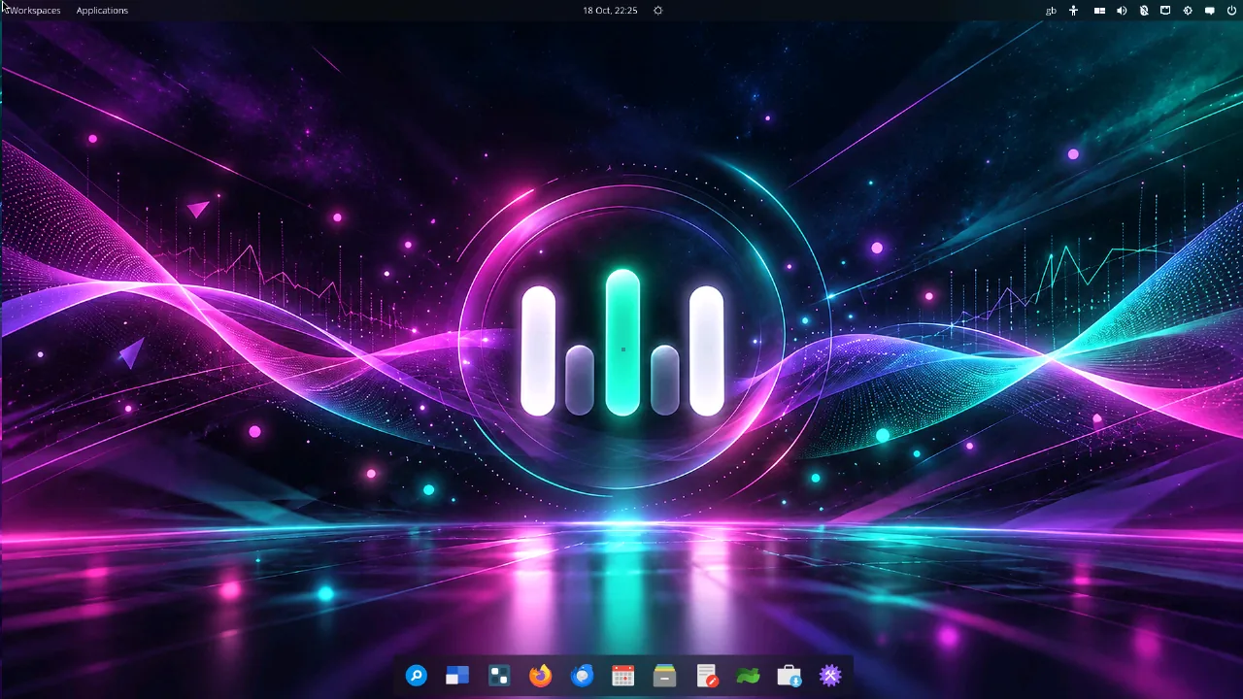Open the workspaces icon in the dock
1243x699 pixels.
(x=457, y=676)
